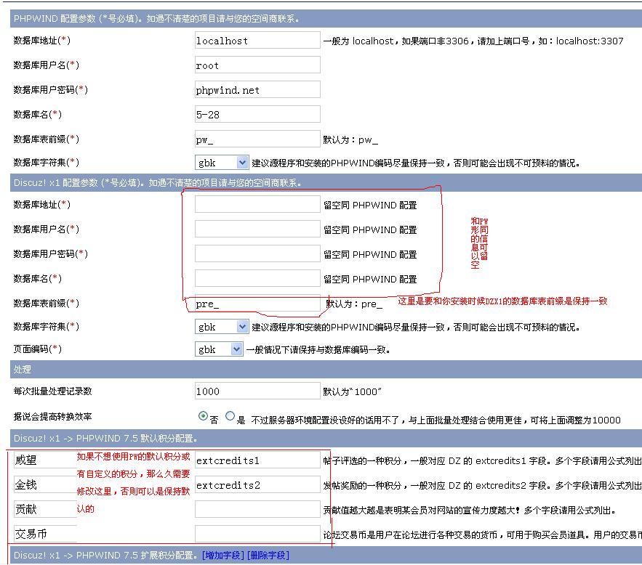Select the 是 radio button

coord(230,416)
